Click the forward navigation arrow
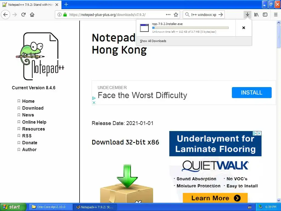281x211 pixels. [x=15, y=15]
